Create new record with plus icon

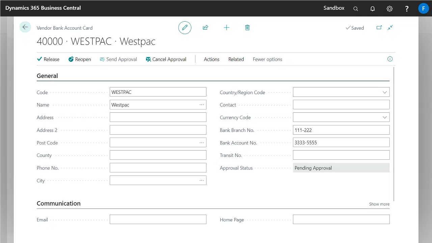[x=226, y=28]
